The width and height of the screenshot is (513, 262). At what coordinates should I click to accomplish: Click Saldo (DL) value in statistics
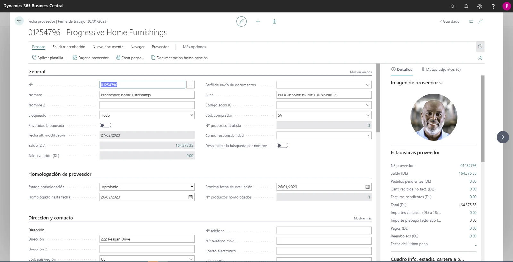click(467, 173)
